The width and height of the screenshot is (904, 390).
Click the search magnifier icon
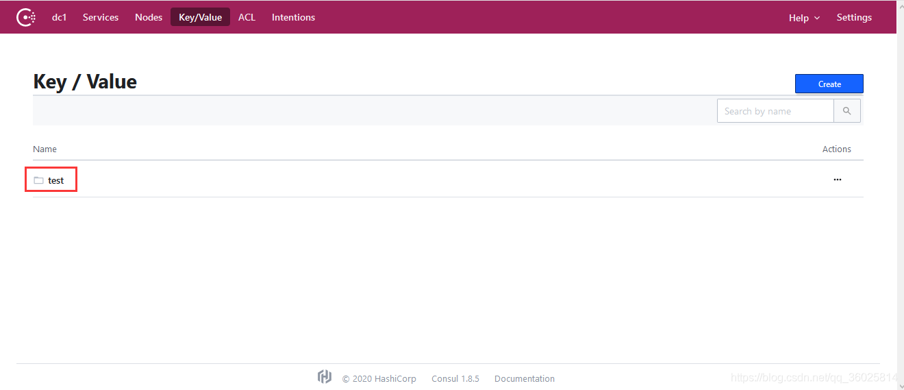coord(847,111)
